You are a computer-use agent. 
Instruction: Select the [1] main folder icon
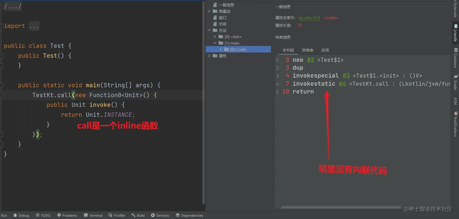tap(221, 43)
